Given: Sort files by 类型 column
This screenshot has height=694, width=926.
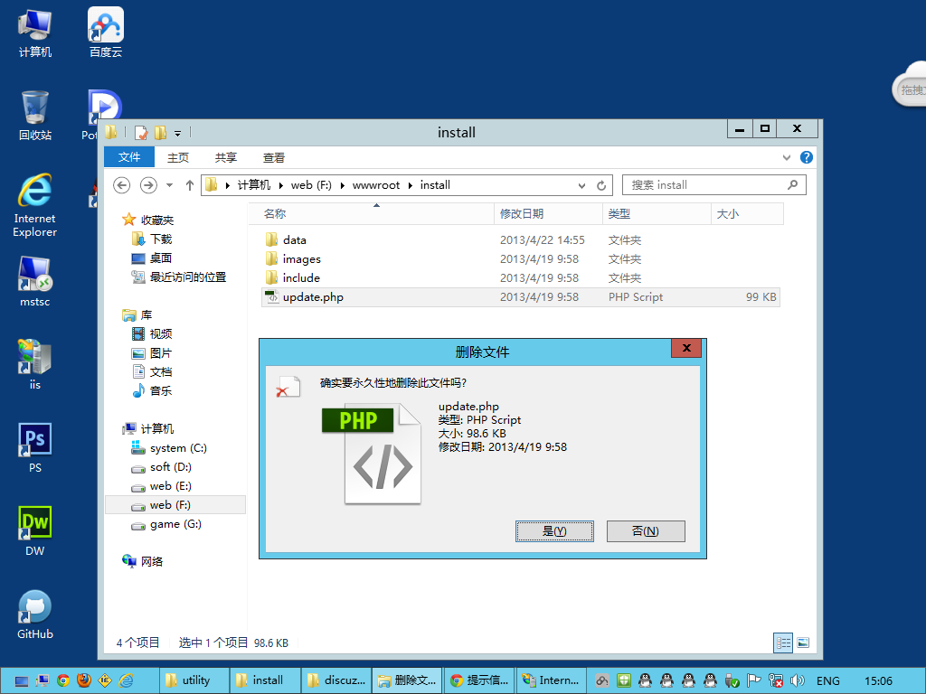Looking at the screenshot, I should point(657,213).
